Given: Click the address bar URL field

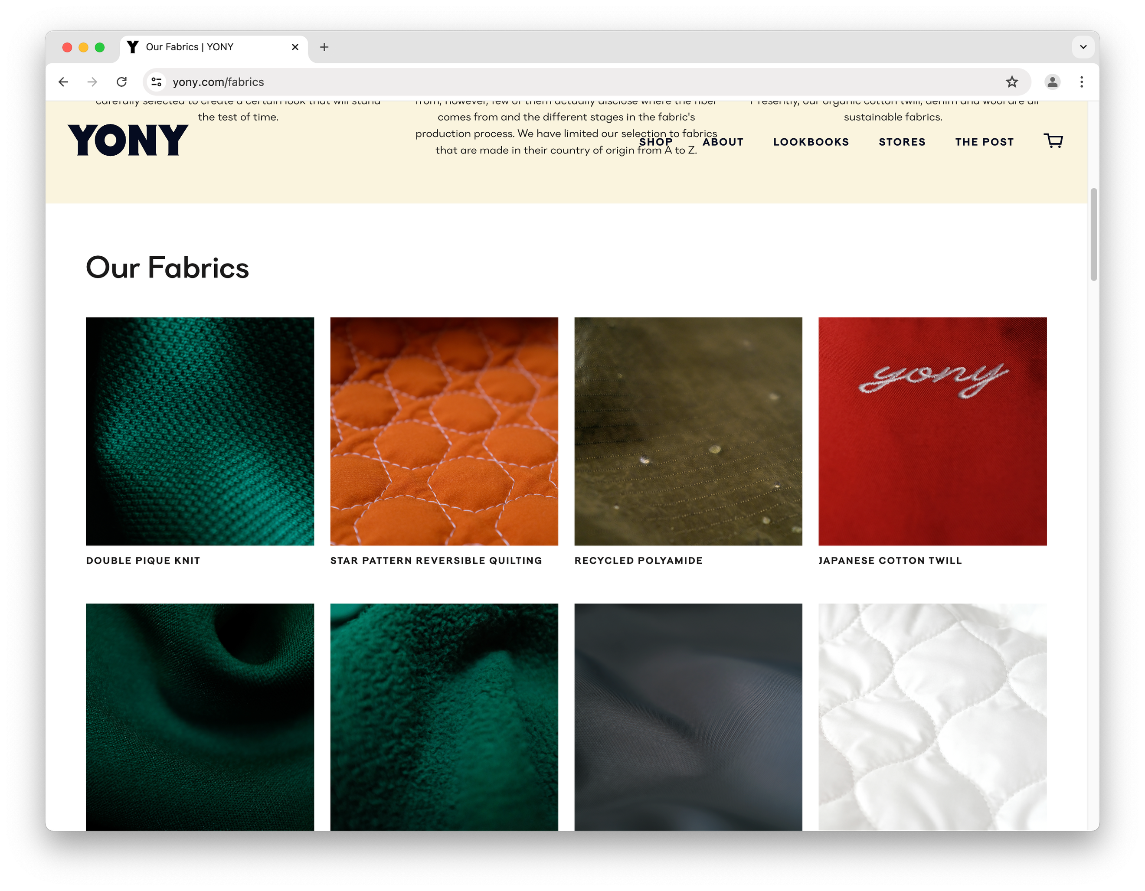Looking at the screenshot, I should coord(577,82).
